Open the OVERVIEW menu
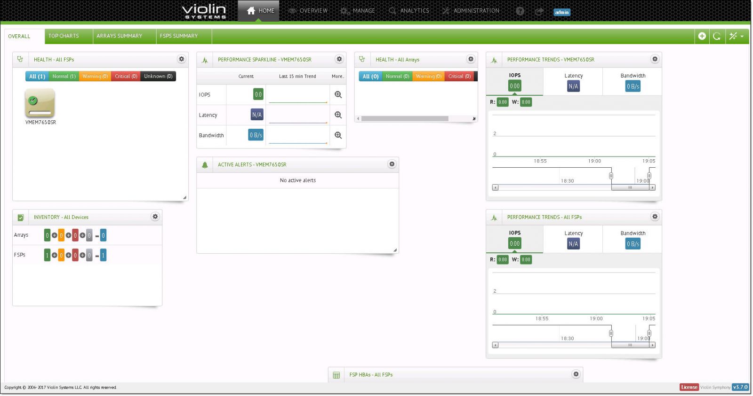This screenshot has width=753, height=396. click(x=308, y=11)
